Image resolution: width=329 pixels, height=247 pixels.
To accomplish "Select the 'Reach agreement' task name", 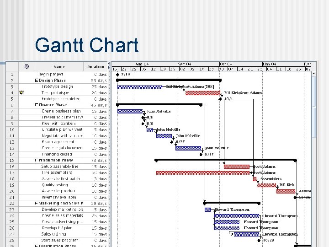I will [58, 142].
